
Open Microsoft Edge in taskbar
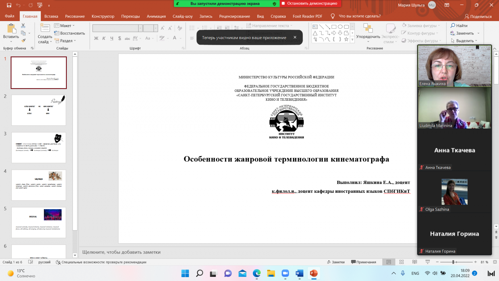click(257, 274)
